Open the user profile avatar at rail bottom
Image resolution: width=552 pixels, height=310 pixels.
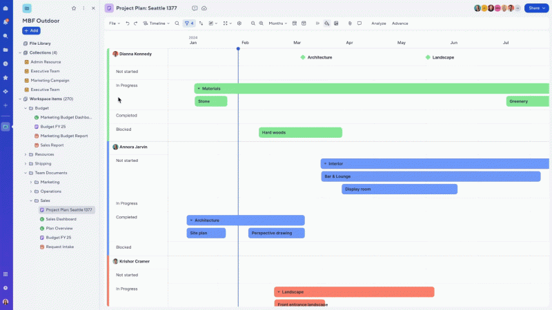[6, 302]
